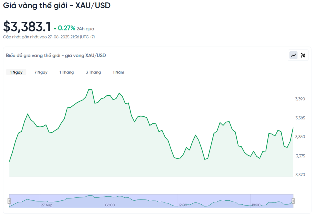Click the Biểu đồ giá vàng thế giới heading

56,55
